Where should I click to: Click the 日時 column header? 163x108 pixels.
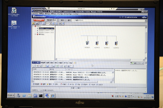pos(41,69)
